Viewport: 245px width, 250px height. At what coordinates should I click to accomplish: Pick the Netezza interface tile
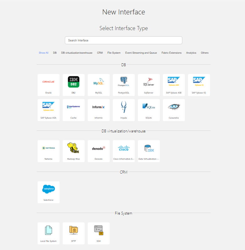click(x=49, y=151)
